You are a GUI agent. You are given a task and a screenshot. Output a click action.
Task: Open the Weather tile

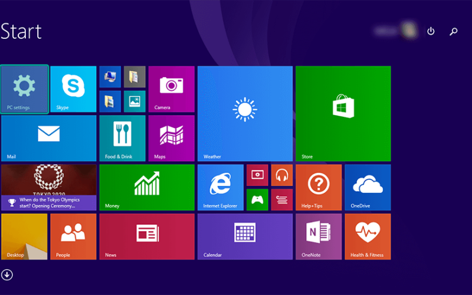pos(245,114)
